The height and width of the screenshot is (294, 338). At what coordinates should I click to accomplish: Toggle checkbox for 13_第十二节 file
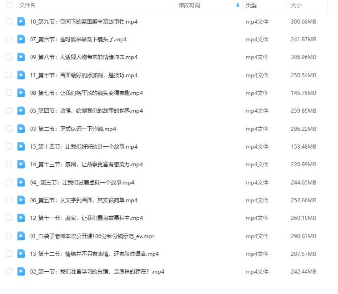(x=9, y=254)
